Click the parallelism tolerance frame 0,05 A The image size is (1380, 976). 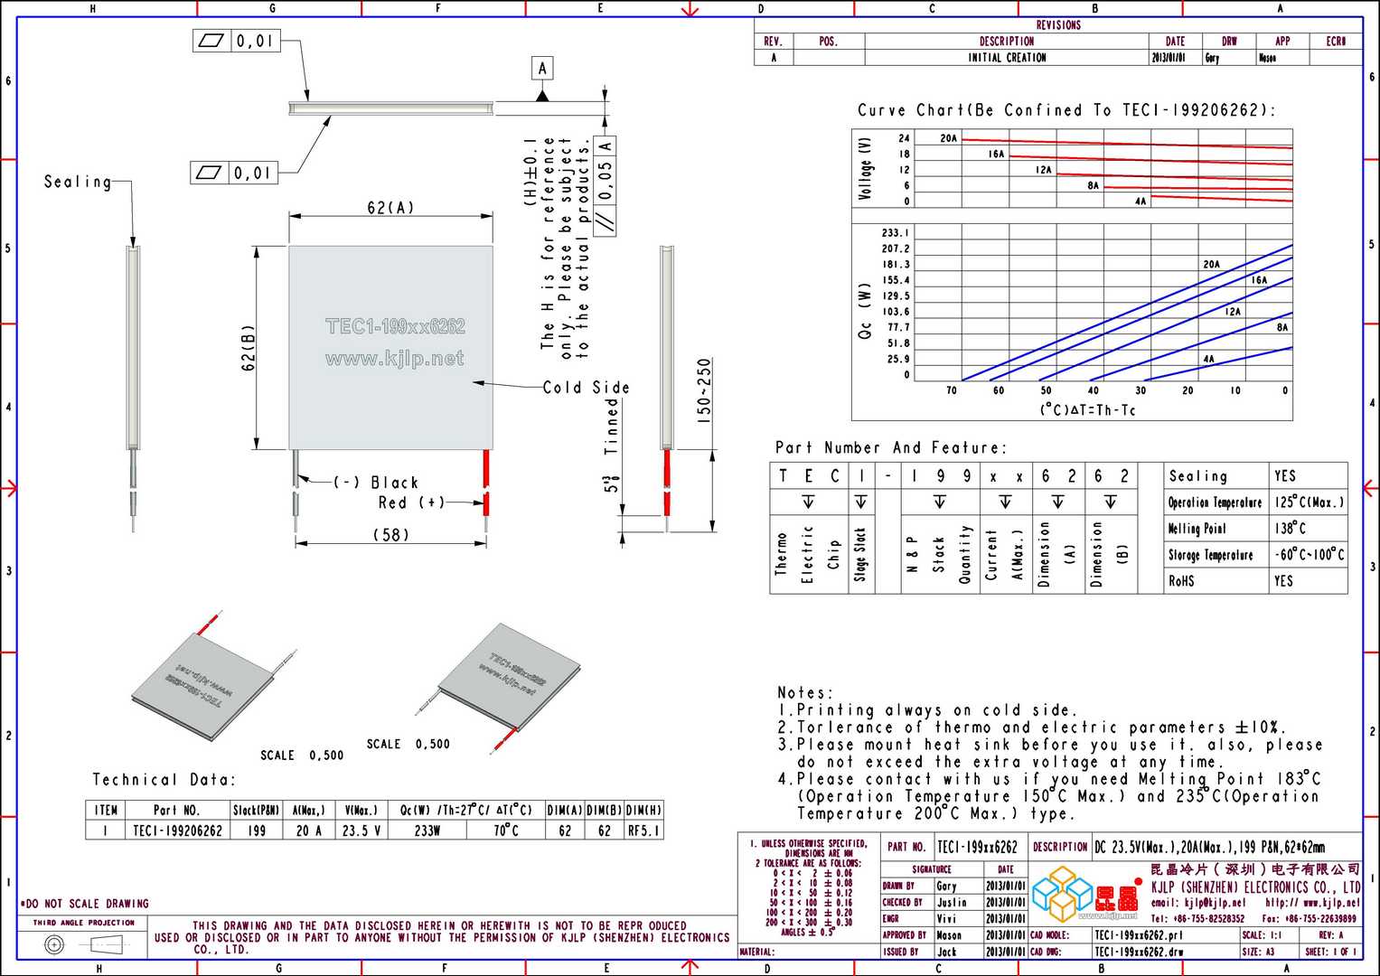606,185
